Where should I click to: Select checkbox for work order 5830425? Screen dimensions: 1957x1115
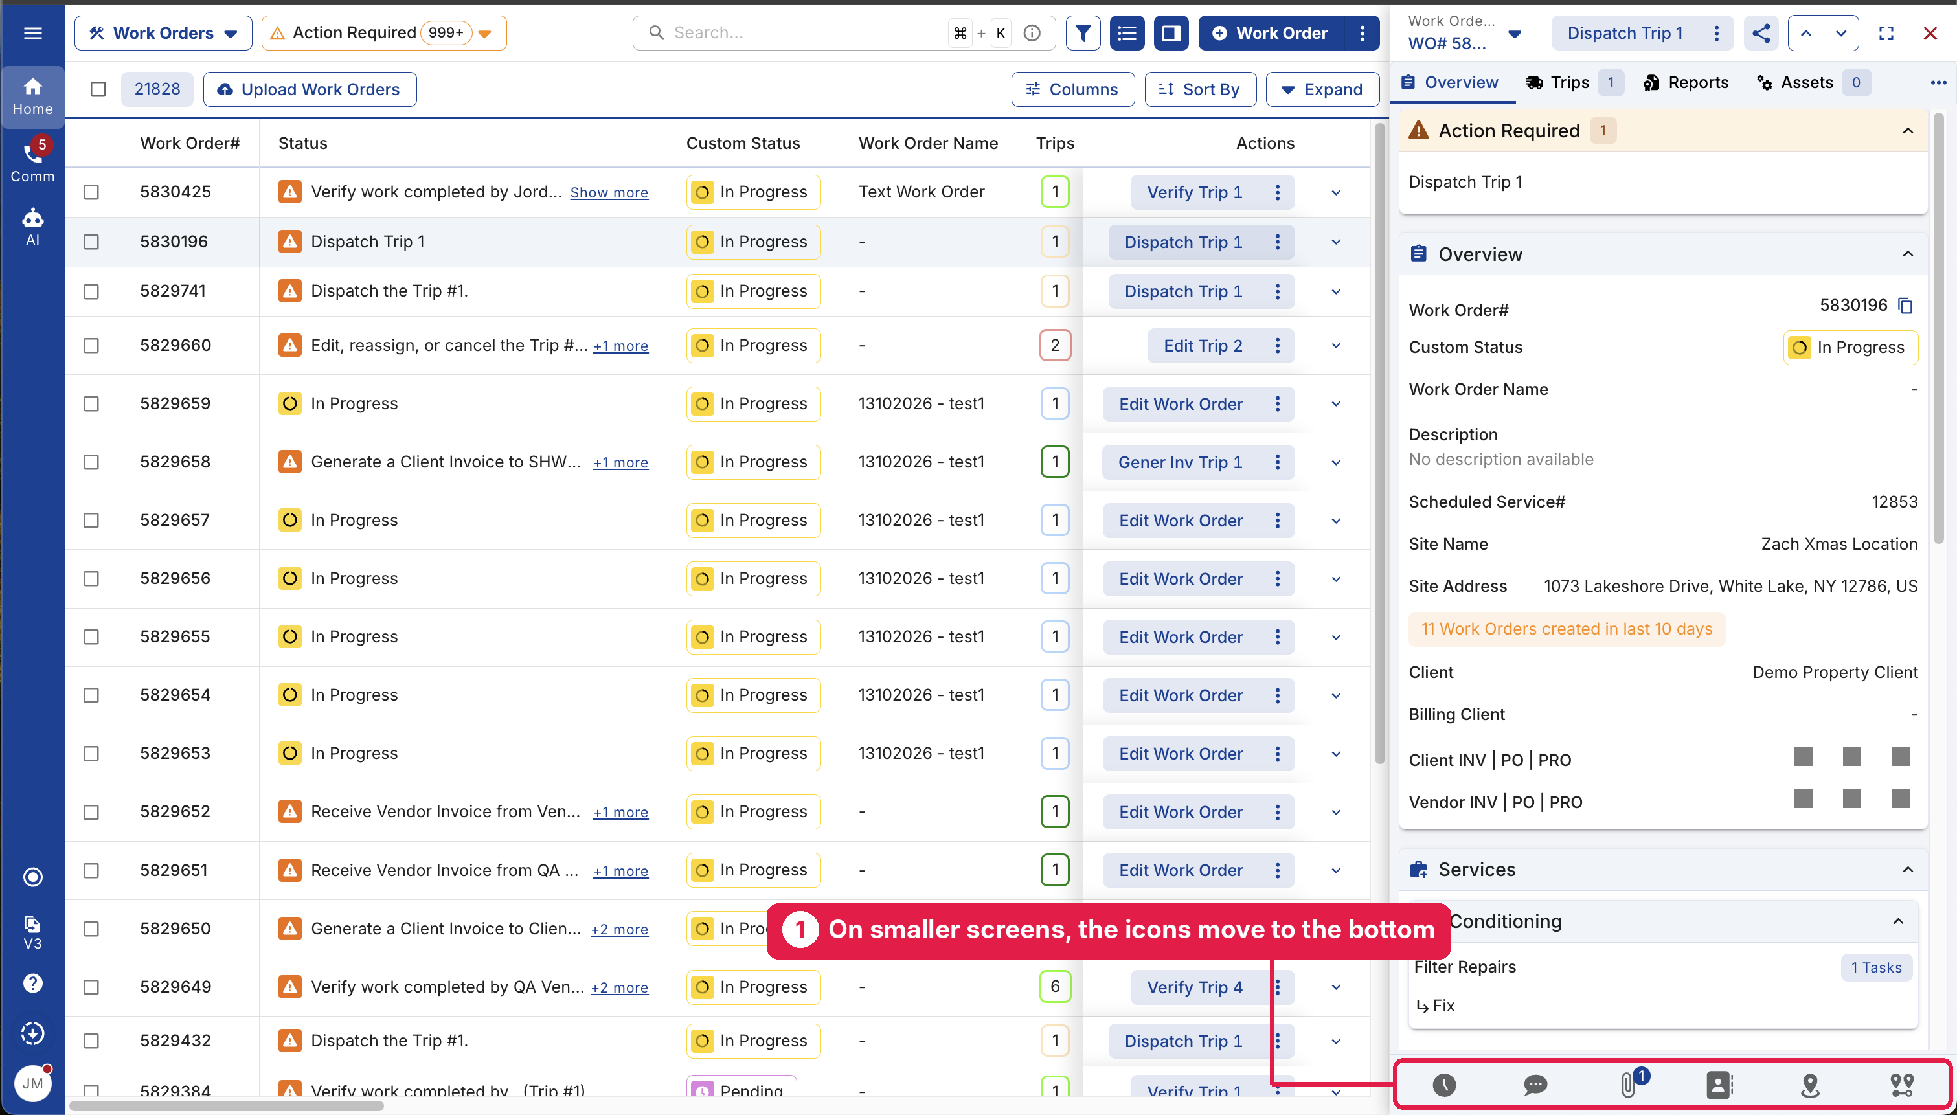coord(91,192)
